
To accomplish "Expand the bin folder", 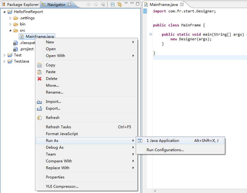I will [x=11, y=24].
